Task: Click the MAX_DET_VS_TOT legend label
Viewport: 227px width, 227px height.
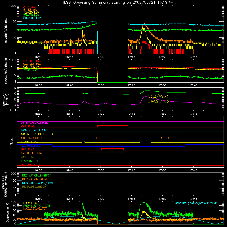Action: pos(35,209)
